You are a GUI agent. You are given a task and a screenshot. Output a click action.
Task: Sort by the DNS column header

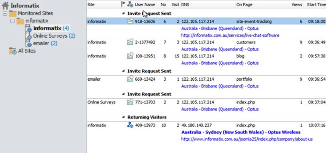click(185, 4)
